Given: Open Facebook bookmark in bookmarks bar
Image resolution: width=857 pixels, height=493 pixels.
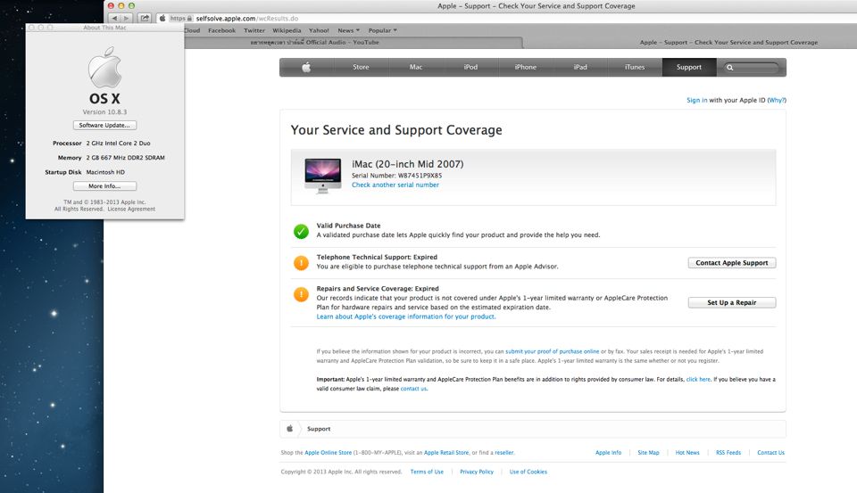Looking at the screenshot, I should [222, 30].
